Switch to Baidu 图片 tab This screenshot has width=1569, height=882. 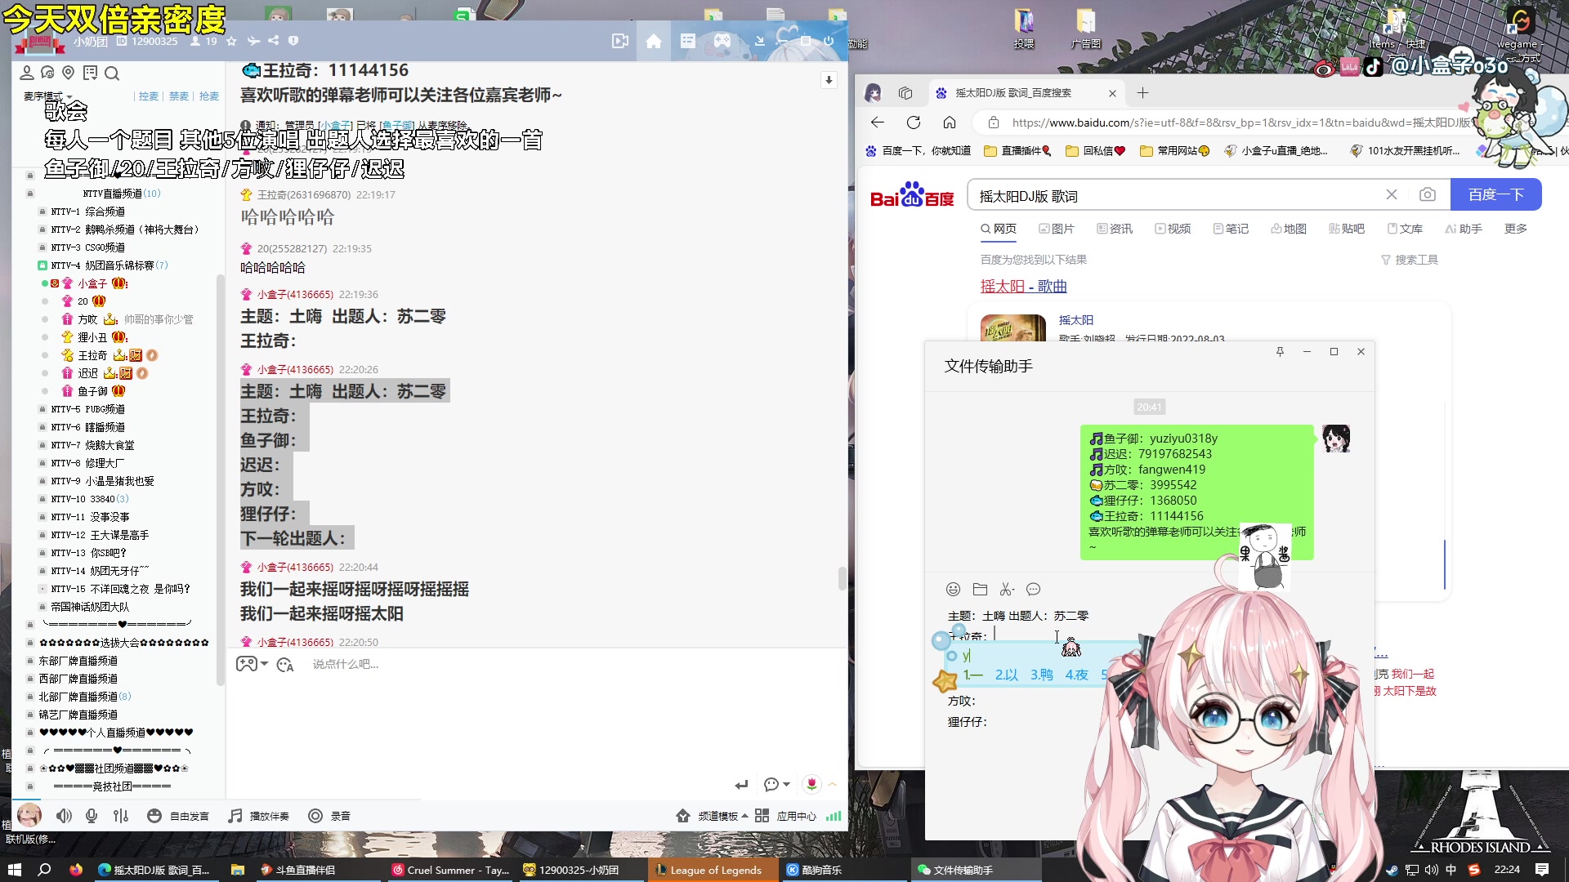pyautogui.click(x=1056, y=229)
